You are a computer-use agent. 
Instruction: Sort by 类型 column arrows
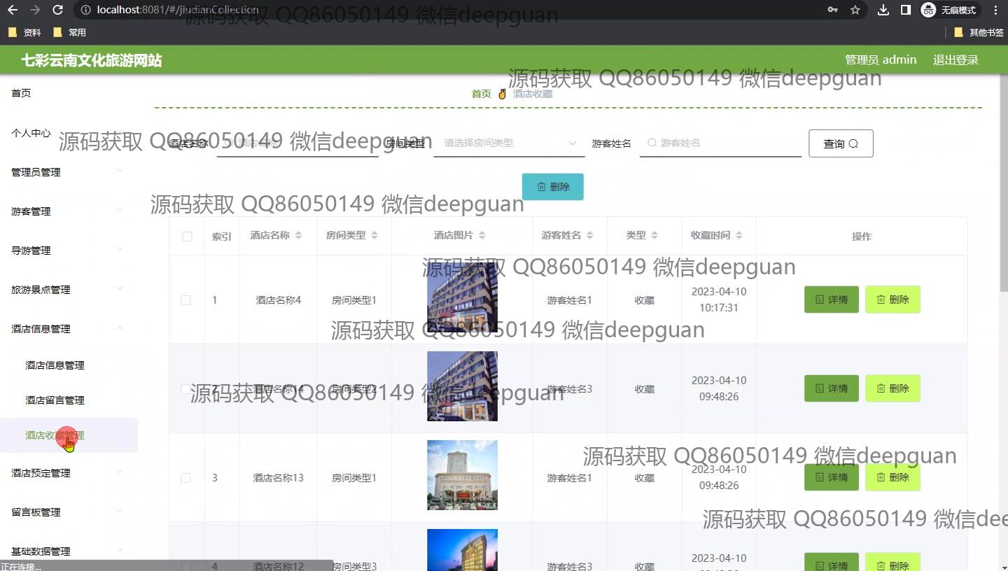tap(654, 235)
